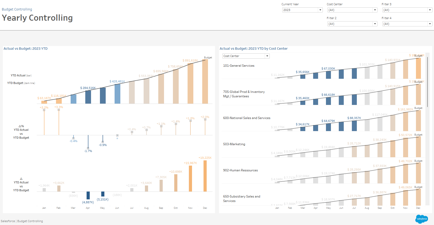Open the Filter 4 dropdown
434x225 pixels.
[x=407, y=24]
